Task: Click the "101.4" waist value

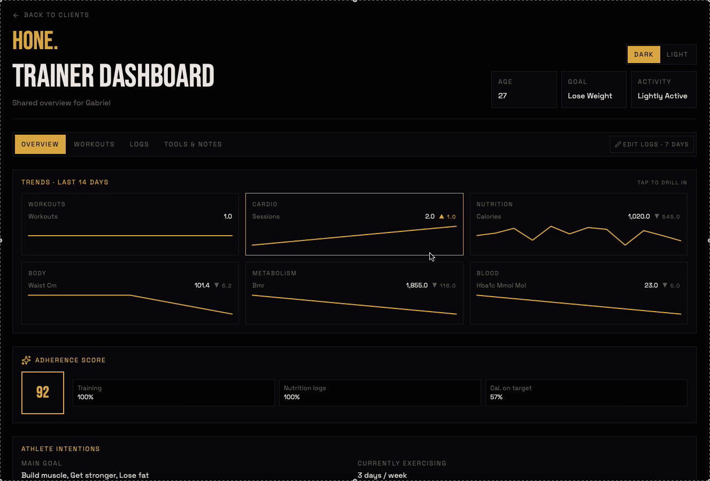Action: click(x=202, y=285)
